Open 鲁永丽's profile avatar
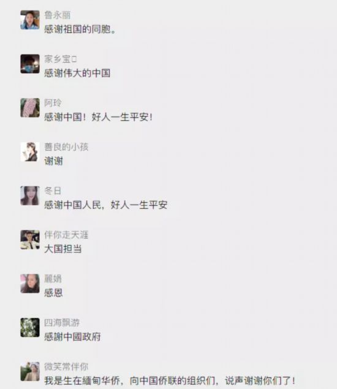The width and height of the screenshot is (337, 389). [30, 20]
